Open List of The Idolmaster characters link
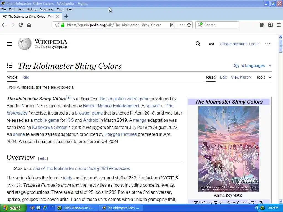Image resolution: width=283 pixels, height=212 pixels. pyautogui.click(x=82, y=168)
